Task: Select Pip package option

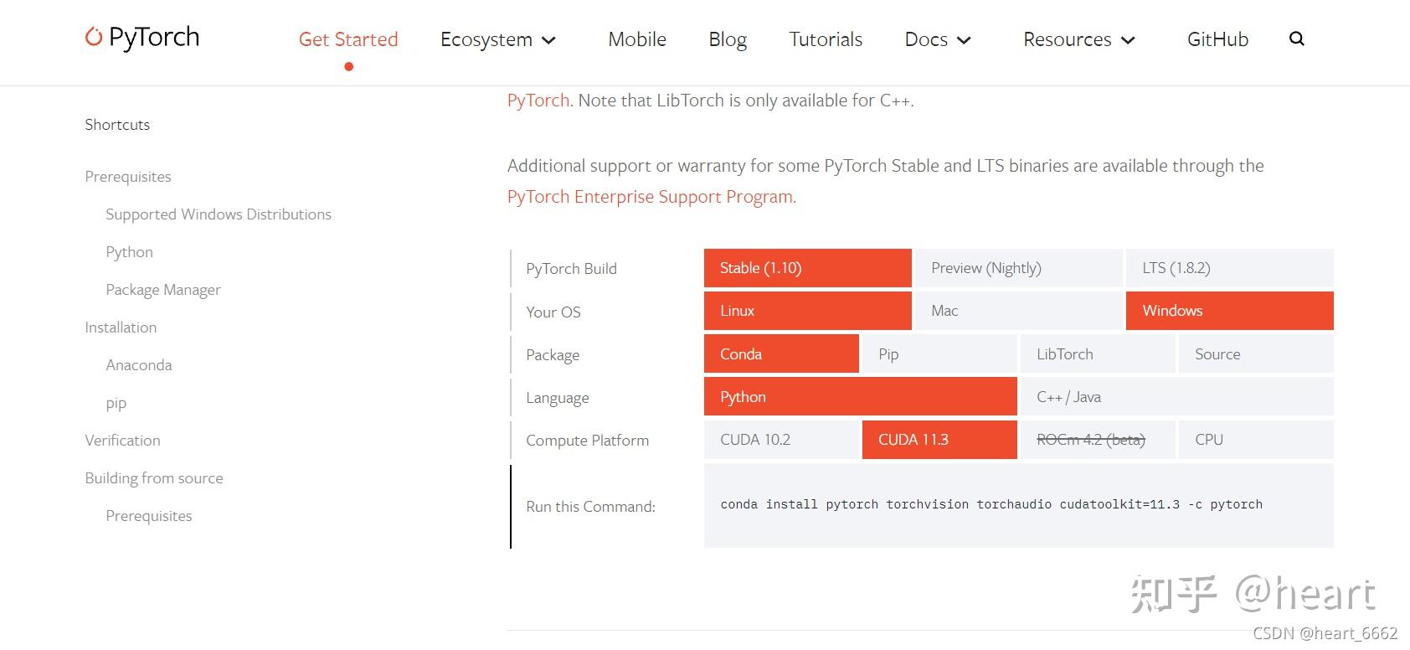Action: 939,353
